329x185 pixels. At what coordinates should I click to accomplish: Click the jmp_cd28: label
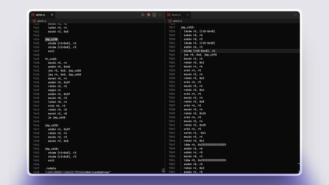[52, 125]
